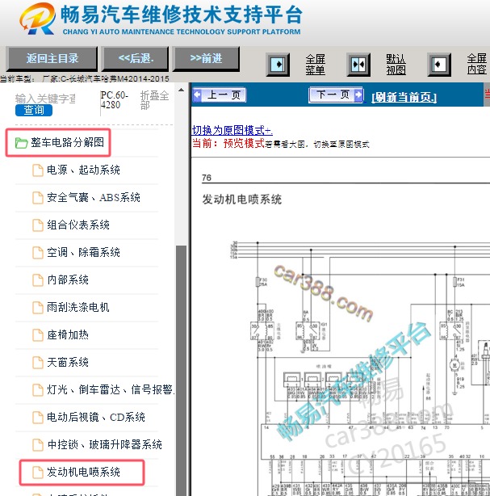Open the 灯光、倒车雷达、信号报警 tree item
This screenshot has height=496, width=490.
tap(111, 389)
